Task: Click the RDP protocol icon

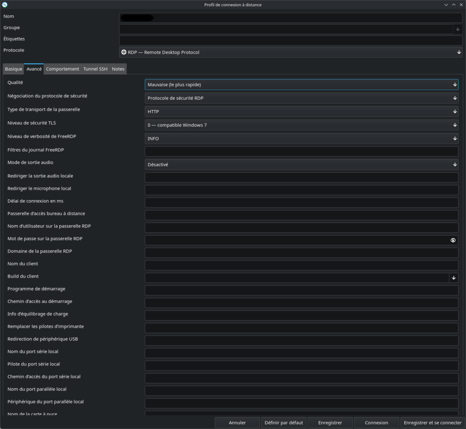Action: [124, 52]
